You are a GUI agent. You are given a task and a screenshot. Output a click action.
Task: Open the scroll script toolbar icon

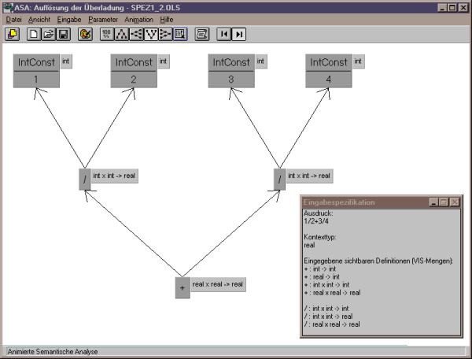[202, 34]
